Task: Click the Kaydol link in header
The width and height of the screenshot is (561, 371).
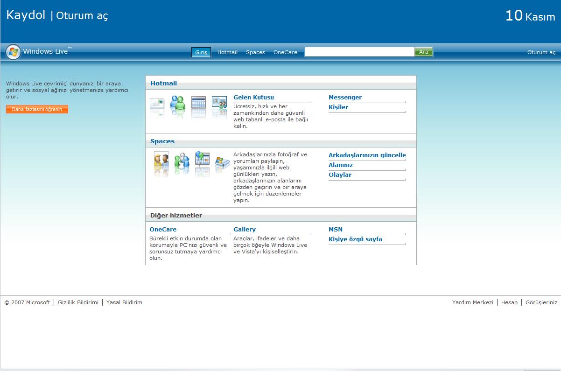Action: [26, 15]
